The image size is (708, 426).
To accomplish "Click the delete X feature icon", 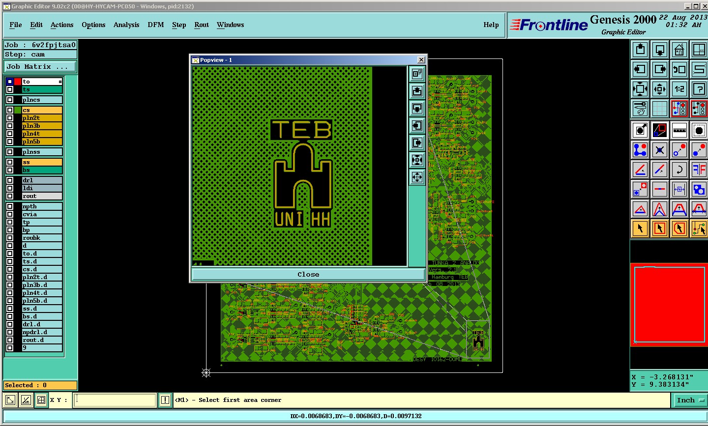I will point(660,150).
